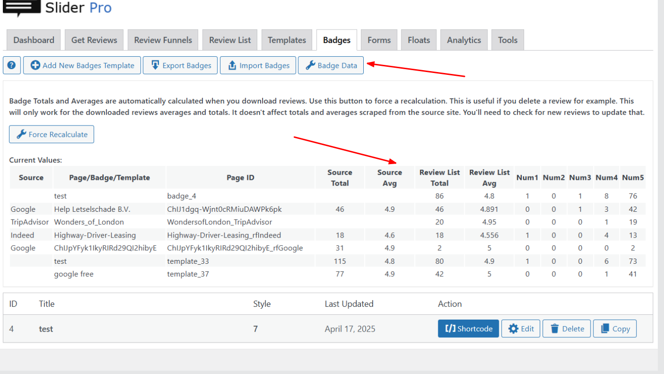Click 'WondersofLondon_TripAdvisor' page ID
The width and height of the screenshot is (664, 374).
tap(220, 222)
